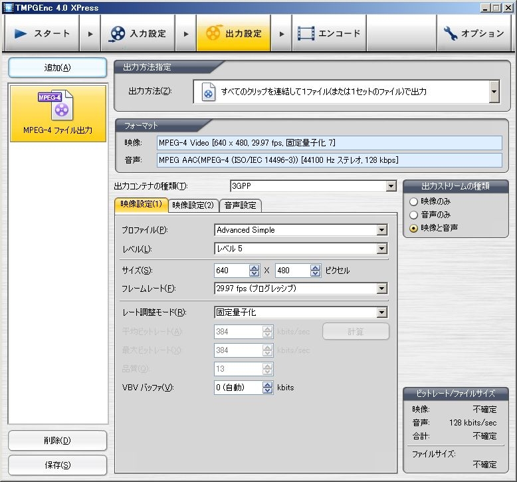Go to the エンコード filmstrip step

pos(329,33)
